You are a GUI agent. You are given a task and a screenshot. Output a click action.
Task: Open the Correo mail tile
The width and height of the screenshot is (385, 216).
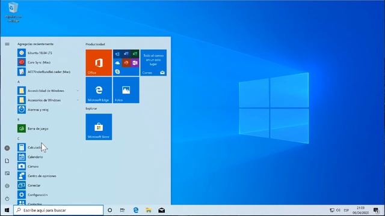(x=153, y=62)
